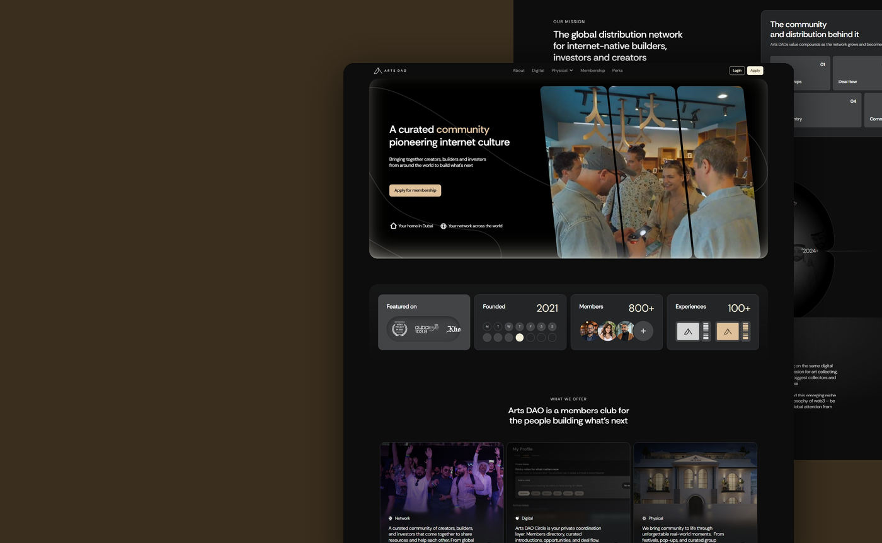
Task: Click the Arts DAO logo in navbar
Action: coord(390,71)
